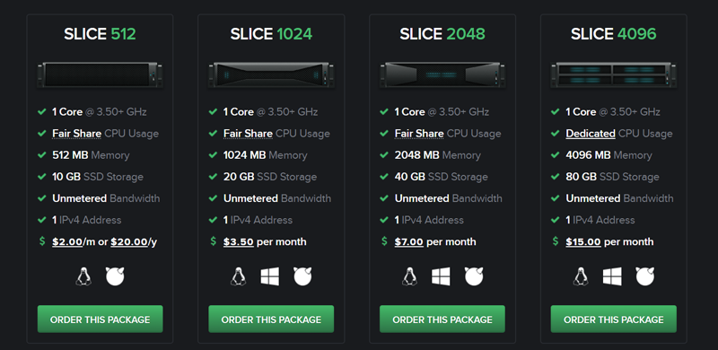Choose the Windows icon under Slice 4096
718x350 pixels.
[612, 276]
